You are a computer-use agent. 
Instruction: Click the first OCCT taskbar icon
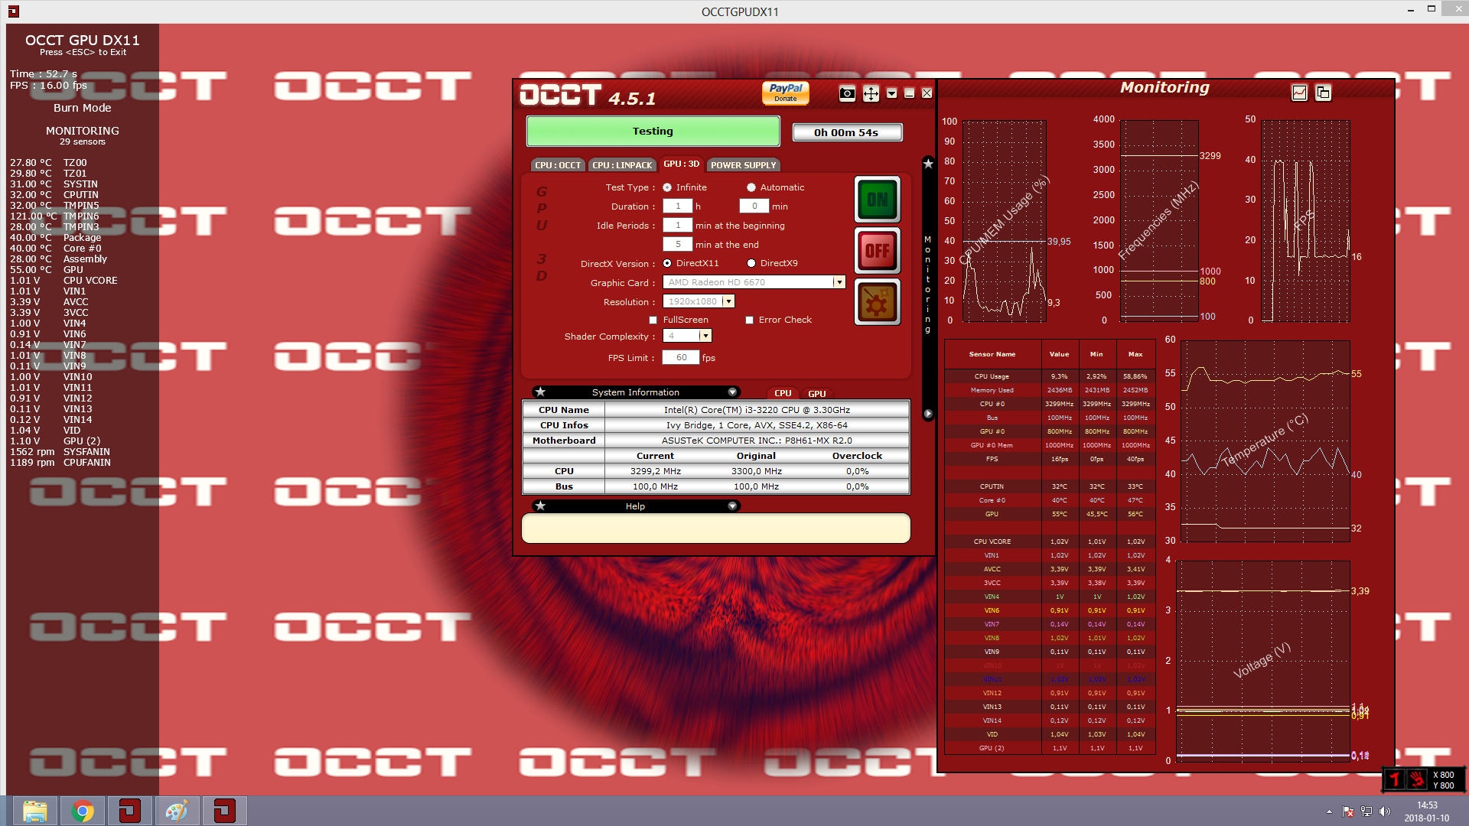[130, 811]
